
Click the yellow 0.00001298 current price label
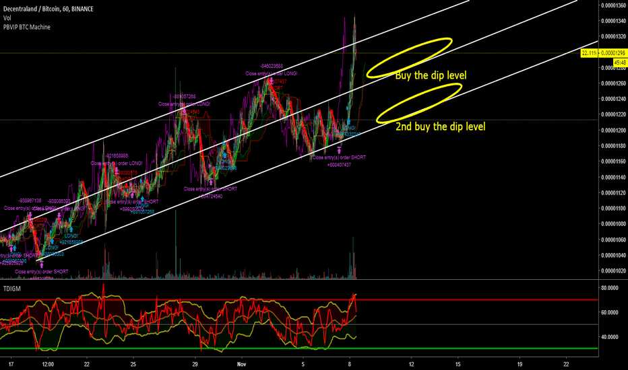(x=613, y=52)
